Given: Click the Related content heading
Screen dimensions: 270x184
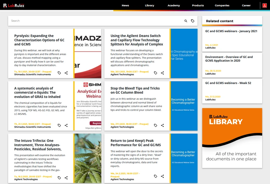Looking at the screenshot, I should click(x=220, y=21).
